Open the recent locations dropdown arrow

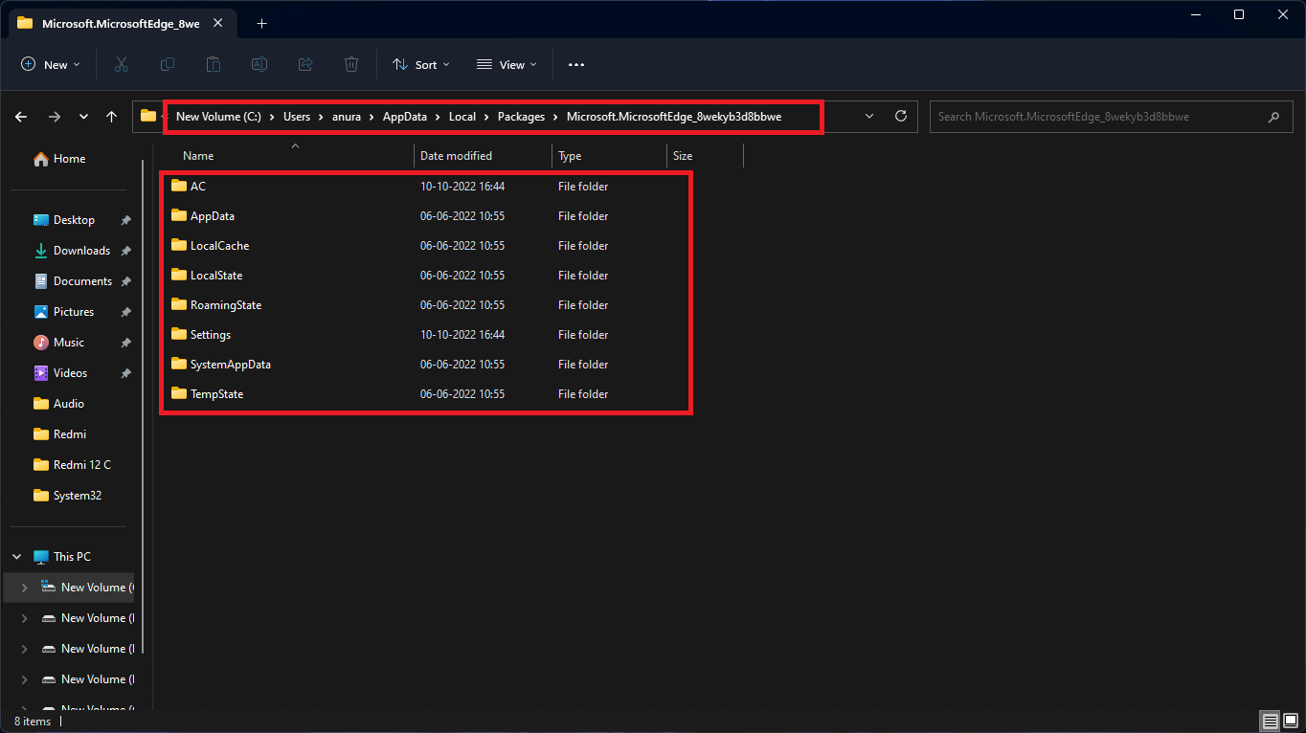coord(83,117)
